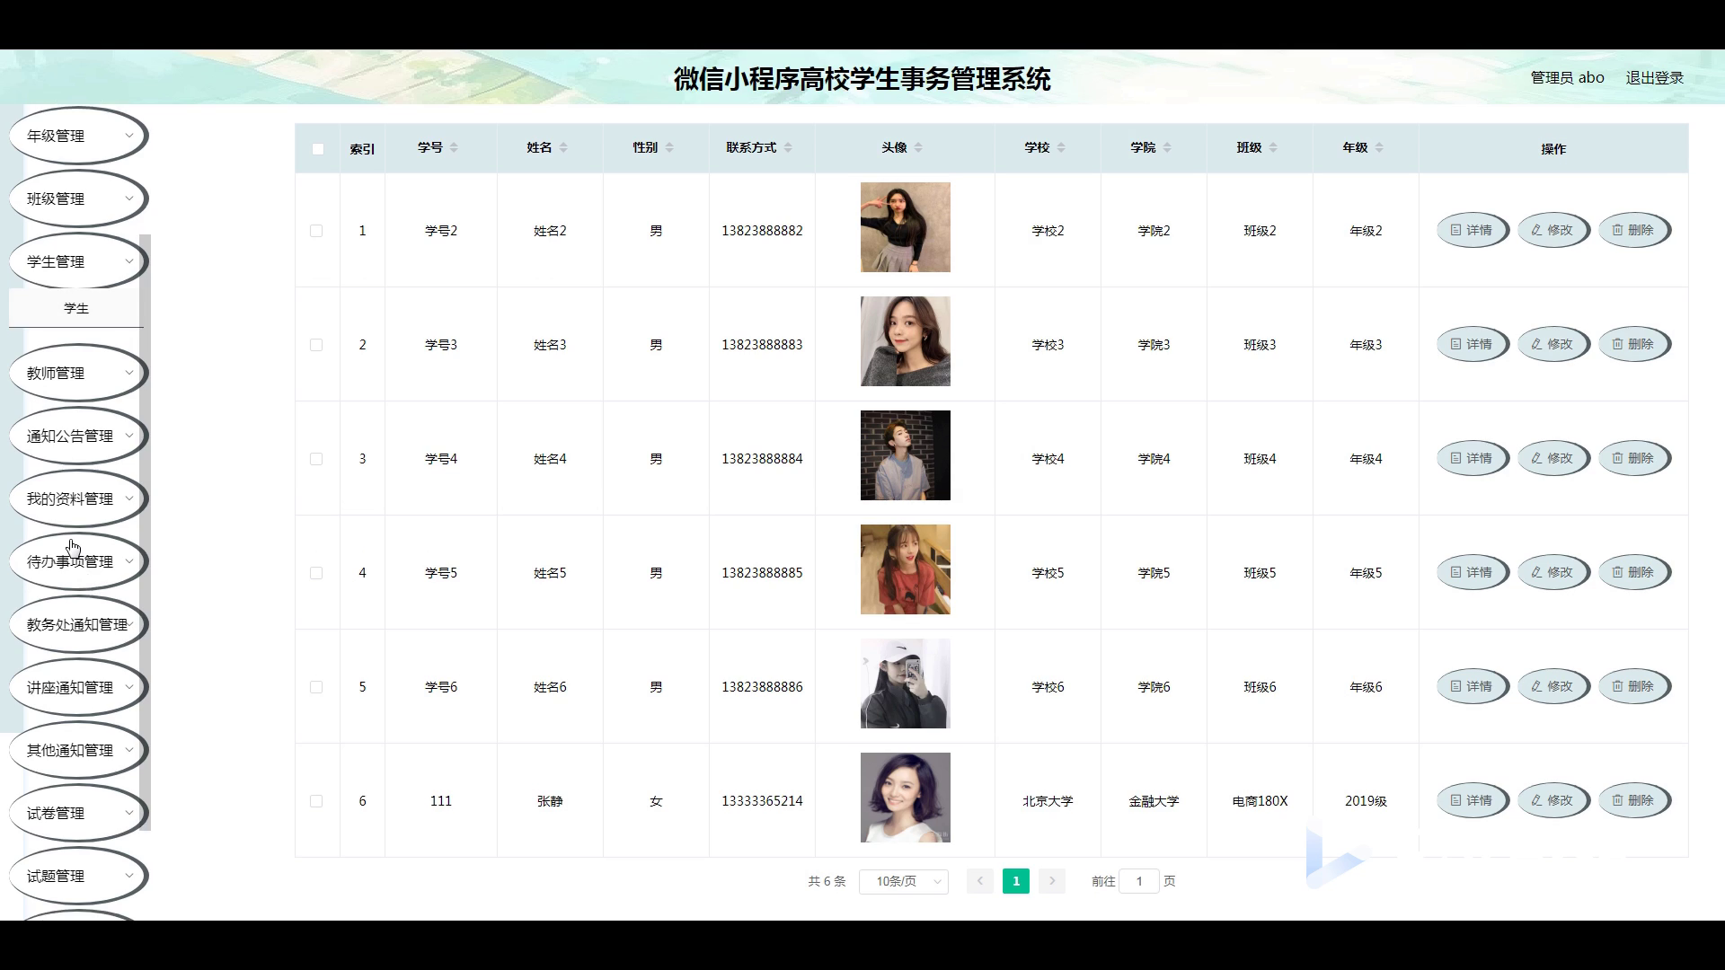Expand 我的资料管理 menu
Image resolution: width=1725 pixels, height=970 pixels.
[78, 498]
